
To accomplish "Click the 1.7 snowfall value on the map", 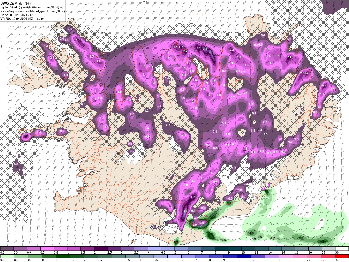I will point(189,63).
